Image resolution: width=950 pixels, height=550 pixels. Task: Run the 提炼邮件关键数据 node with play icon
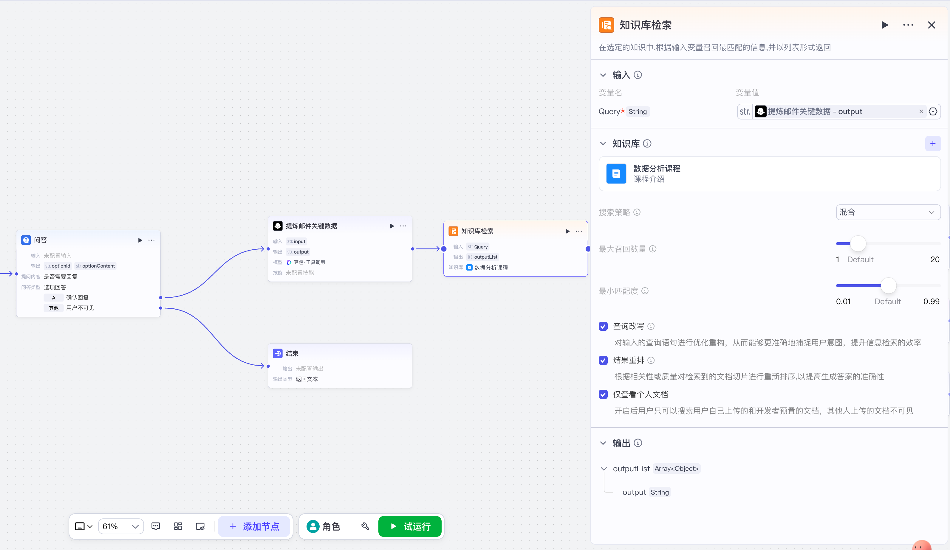pyautogui.click(x=392, y=226)
